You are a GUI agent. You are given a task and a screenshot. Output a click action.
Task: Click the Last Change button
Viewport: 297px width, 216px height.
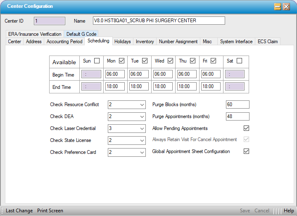[19, 211]
